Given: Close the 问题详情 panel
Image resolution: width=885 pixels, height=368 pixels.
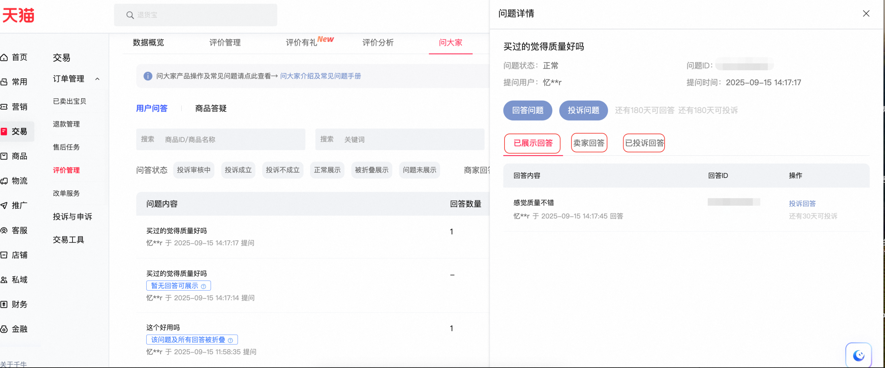Looking at the screenshot, I should point(866,13).
